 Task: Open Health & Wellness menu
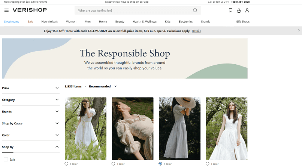pyautogui.click(x=145, y=22)
